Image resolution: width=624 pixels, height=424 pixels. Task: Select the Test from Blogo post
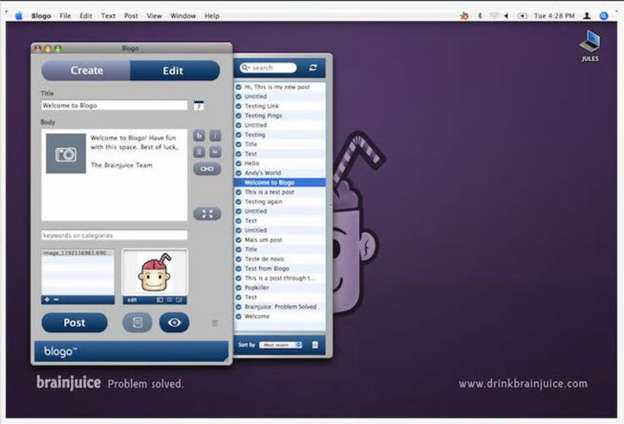pyautogui.click(x=280, y=269)
